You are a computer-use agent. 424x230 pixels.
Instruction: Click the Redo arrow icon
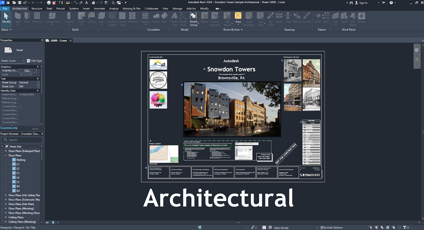(41, 3)
